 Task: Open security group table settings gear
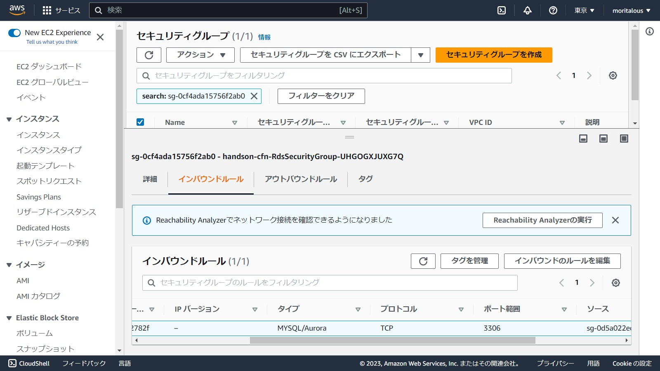(613, 75)
